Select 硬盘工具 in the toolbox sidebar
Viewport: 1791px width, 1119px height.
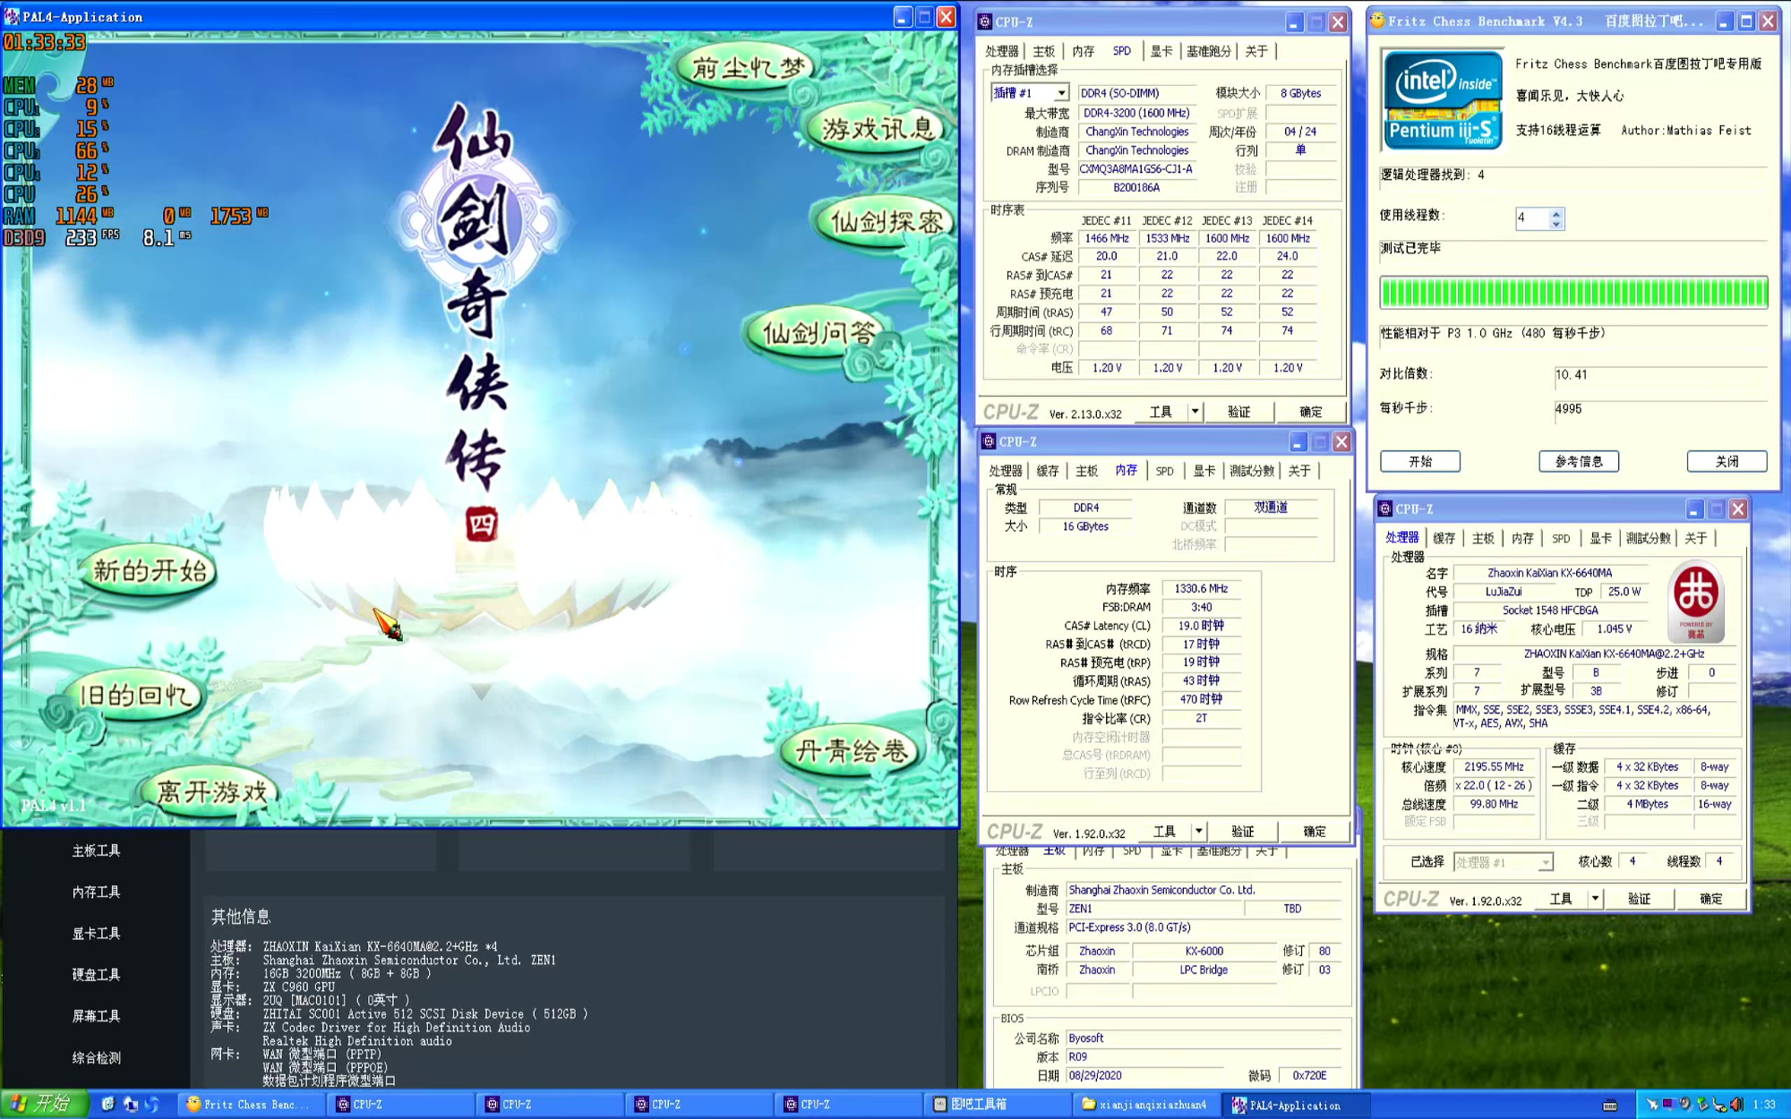click(96, 974)
